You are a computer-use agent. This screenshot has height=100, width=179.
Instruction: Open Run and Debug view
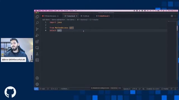37,35
